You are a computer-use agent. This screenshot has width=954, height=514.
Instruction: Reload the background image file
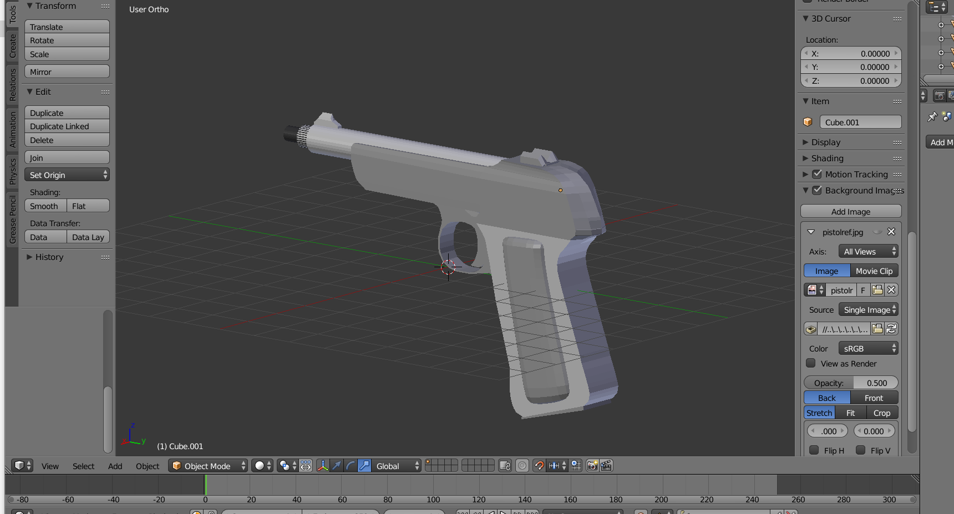[x=891, y=329]
